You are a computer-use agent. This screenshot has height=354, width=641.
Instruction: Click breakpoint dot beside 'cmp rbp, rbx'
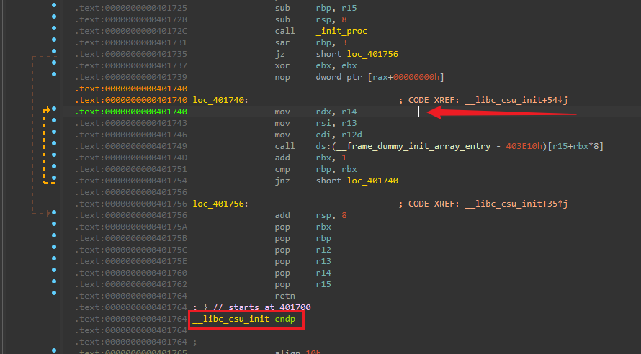(x=54, y=166)
